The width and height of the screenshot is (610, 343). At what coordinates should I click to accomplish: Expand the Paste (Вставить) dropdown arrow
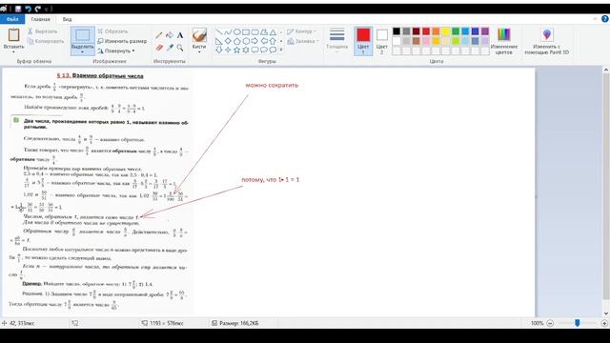(x=13, y=52)
